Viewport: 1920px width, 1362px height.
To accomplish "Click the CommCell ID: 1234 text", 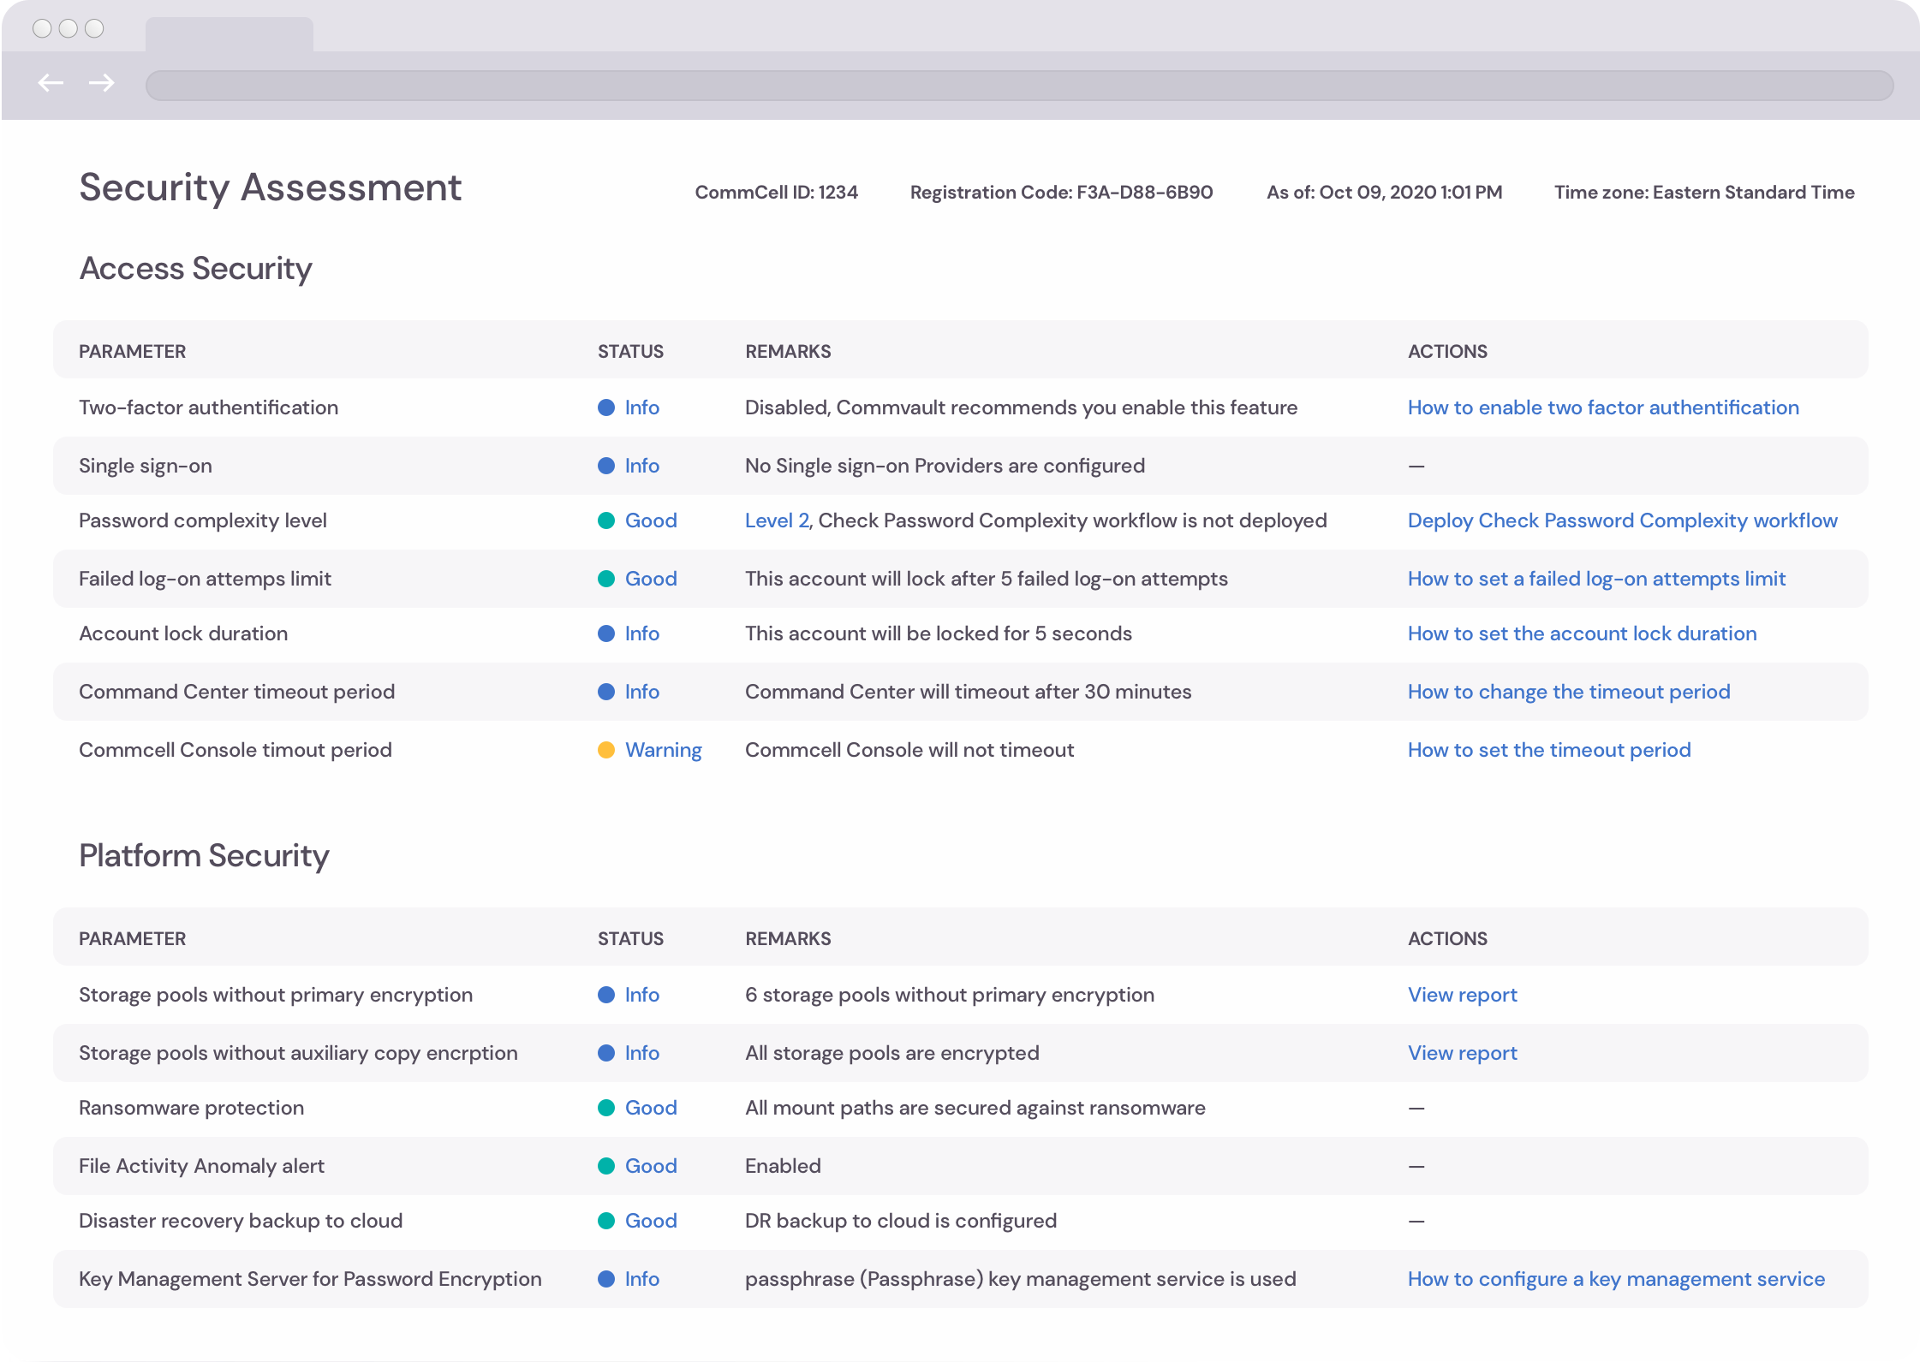I will coord(777,192).
